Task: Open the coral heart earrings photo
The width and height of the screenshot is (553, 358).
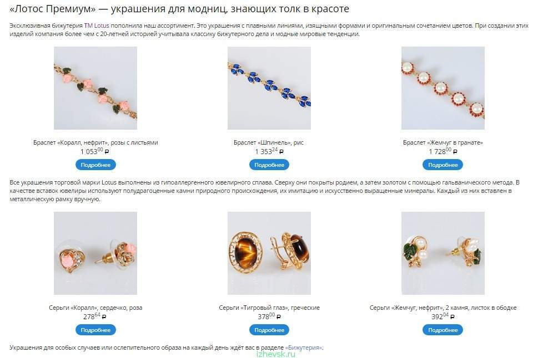Action: click(x=95, y=253)
